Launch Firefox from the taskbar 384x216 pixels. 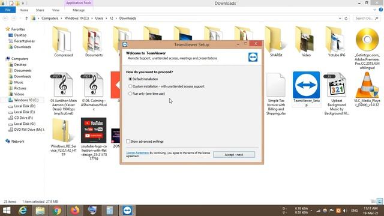pyautogui.click(x=74, y=211)
